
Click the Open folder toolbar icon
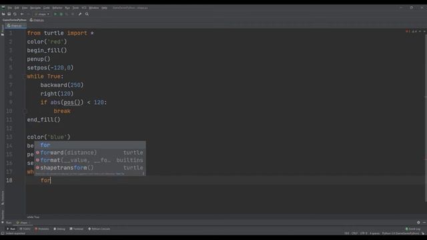tap(3, 14)
